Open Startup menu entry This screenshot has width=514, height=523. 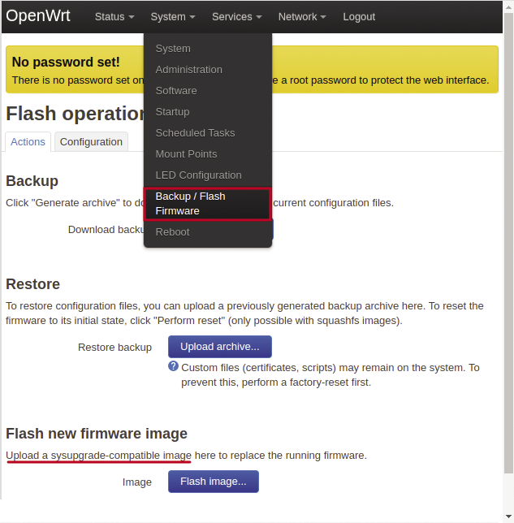172,112
